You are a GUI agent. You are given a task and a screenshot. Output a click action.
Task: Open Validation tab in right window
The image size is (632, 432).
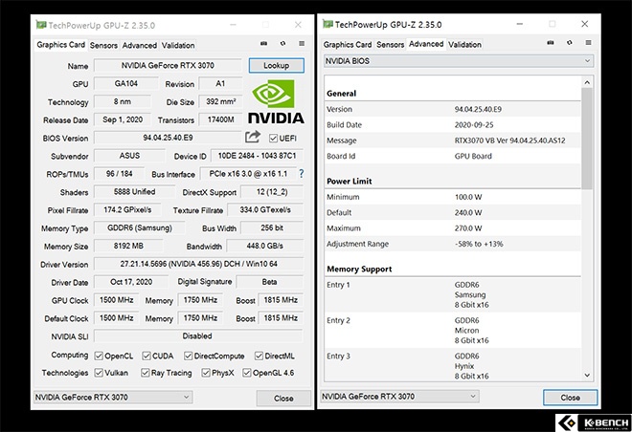(x=464, y=45)
